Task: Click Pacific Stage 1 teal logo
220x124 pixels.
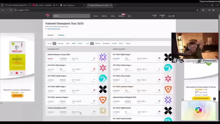Action: 168,68
